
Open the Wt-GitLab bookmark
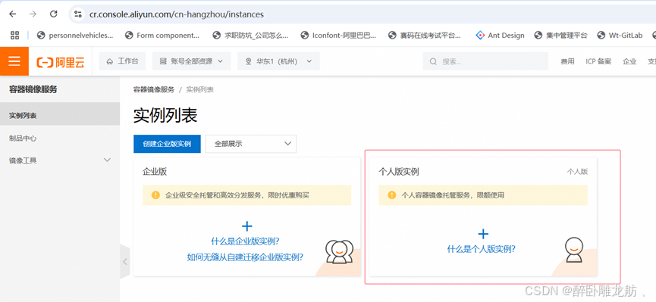tap(620, 36)
